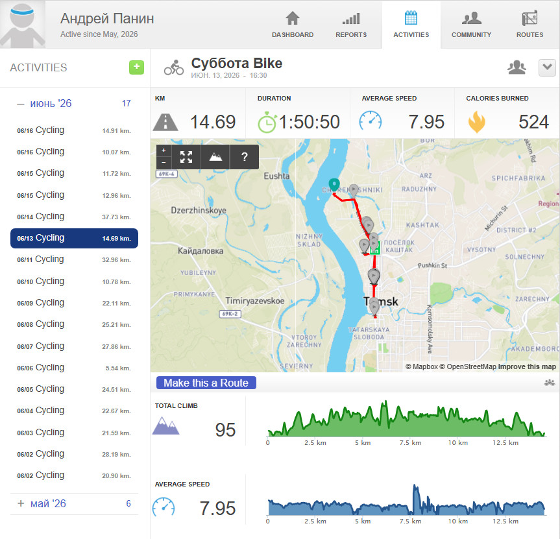Open 06/14 Cycling 37.73 km activity
This screenshot has height=539, width=560.
click(x=74, y=217)
